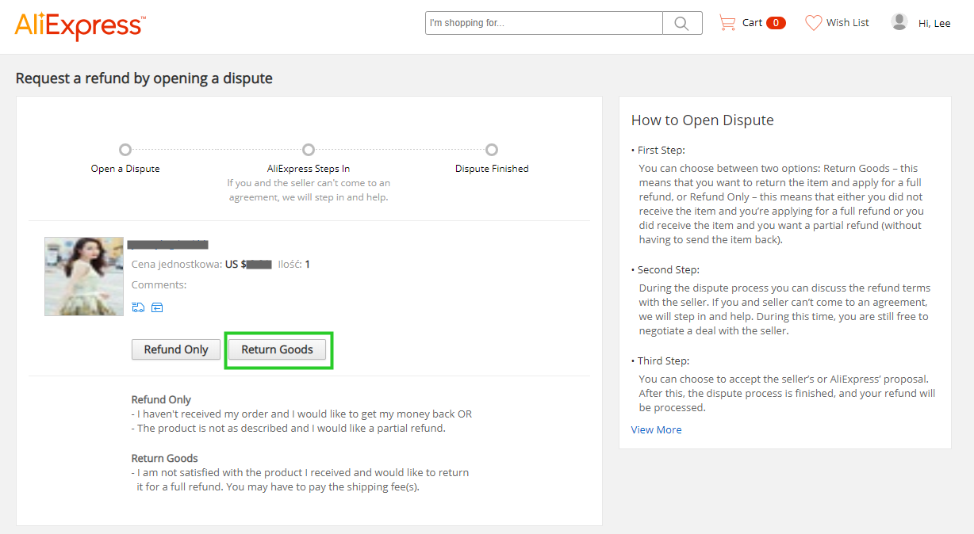The height and width of the screenshot is (534, 974).
Task: Open the "Hi, Lee" account menu
Action: pyautogui.click(x=934, y=24)
